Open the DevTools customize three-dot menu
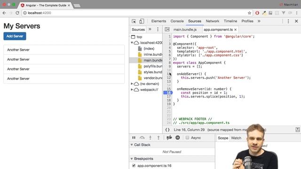Viewport: 301px width, 169px height. click(288, 21)
